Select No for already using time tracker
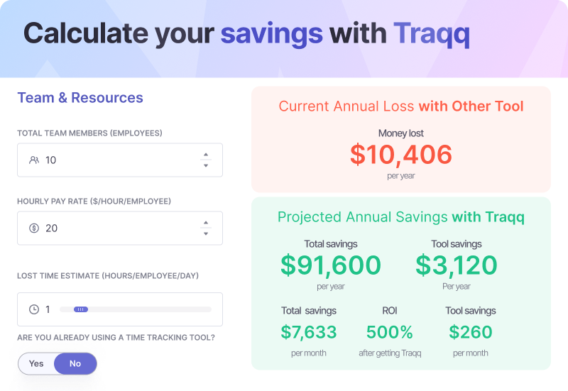568x391 pixels. 75,363
